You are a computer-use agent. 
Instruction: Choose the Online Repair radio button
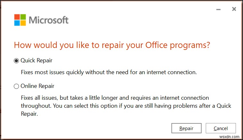[16, 86]
